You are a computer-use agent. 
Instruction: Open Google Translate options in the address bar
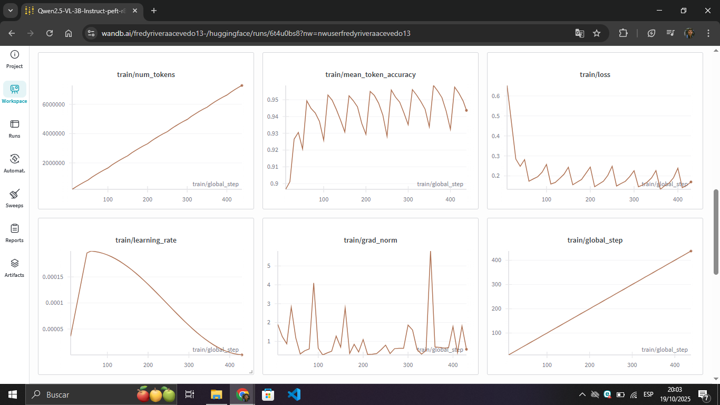pyautogui.click(x=579, y=33)
